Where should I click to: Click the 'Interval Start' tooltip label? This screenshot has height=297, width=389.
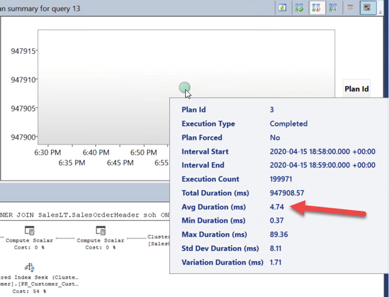[205, 151]
